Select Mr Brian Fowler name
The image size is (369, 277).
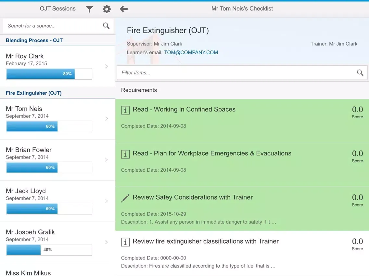(29, 150)
